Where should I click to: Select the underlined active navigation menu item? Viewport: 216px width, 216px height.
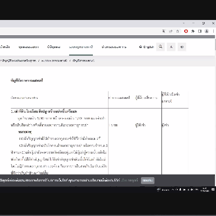pos(81,47)
